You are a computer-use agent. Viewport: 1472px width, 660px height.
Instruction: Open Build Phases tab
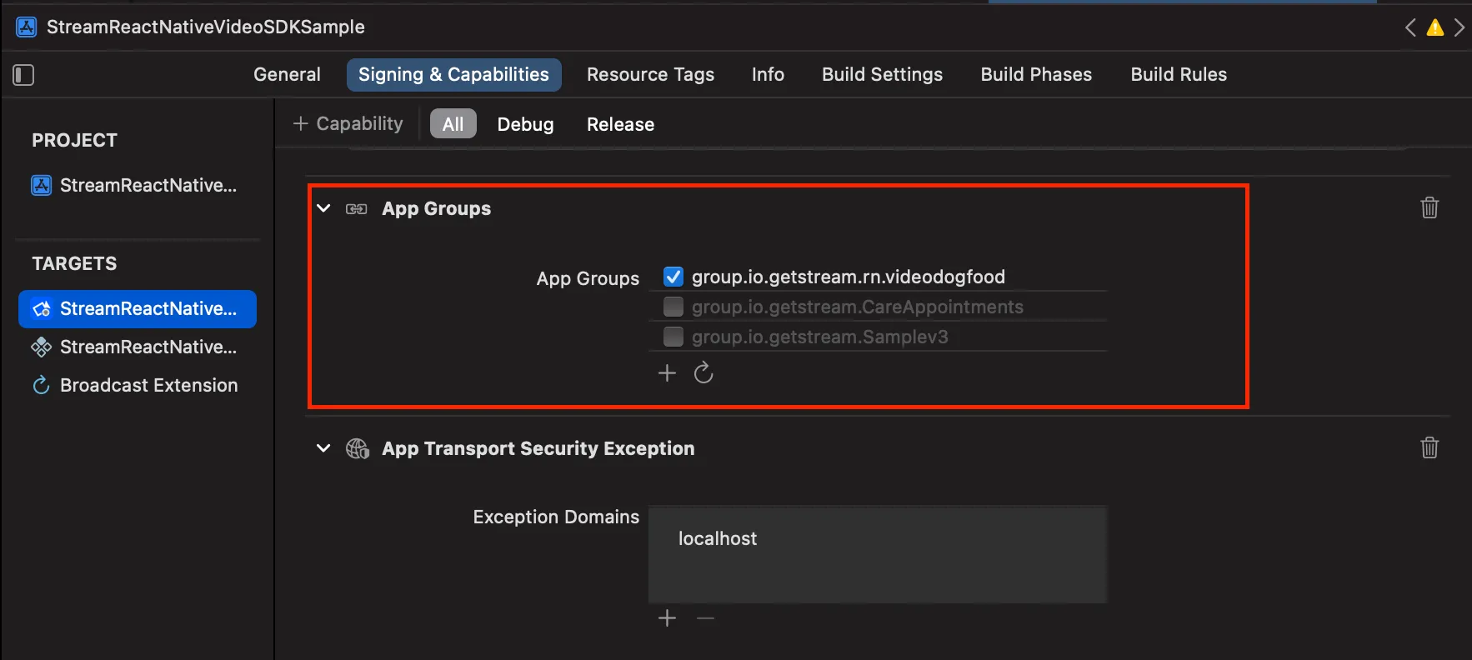1036,74
